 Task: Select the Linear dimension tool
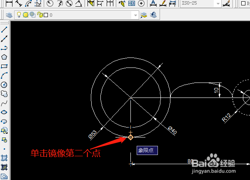pos(9,3)
